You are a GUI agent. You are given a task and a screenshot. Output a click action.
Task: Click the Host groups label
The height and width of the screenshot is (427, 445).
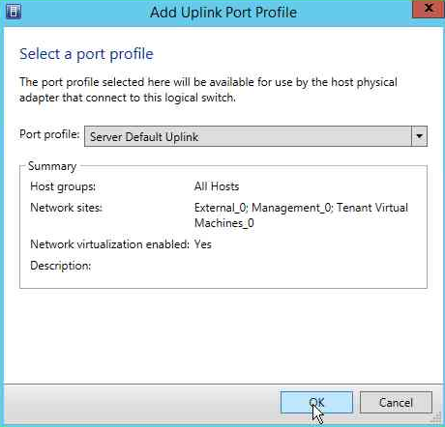63,186
